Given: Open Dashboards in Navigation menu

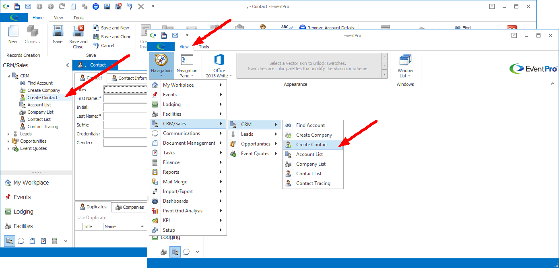Looking at the screenshot, I should [x=188, y=201].
